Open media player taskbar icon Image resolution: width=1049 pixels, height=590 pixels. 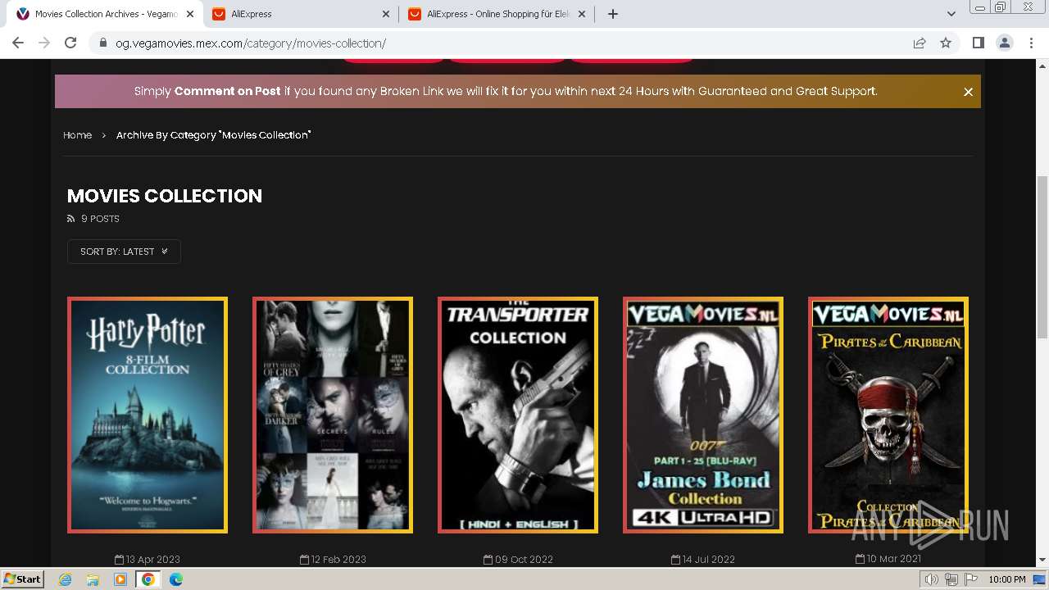tap(120, 579)
